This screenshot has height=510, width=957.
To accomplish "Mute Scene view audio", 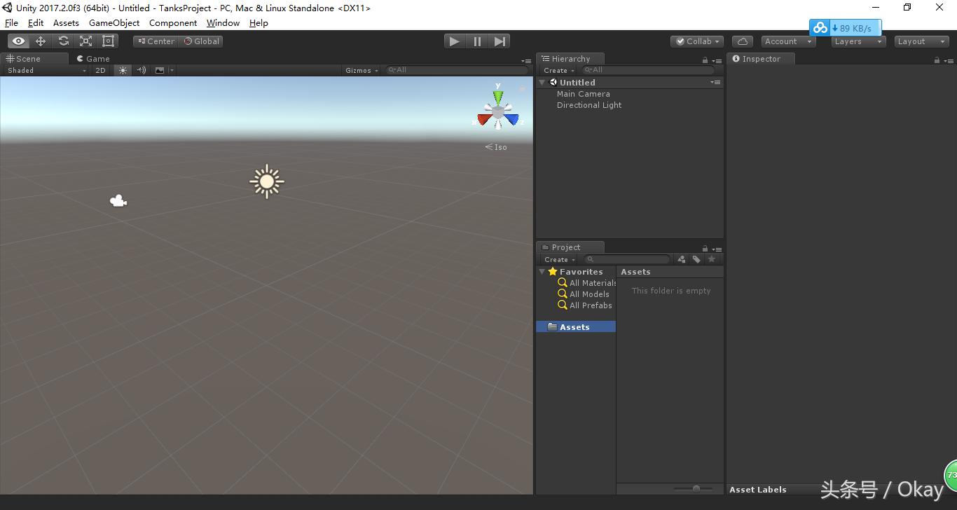I will [141, 70].
